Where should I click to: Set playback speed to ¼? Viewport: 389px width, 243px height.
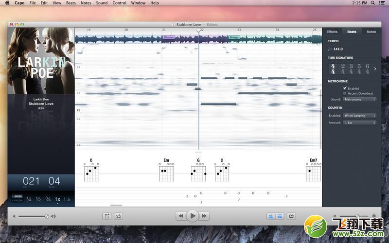pos(29,199)
